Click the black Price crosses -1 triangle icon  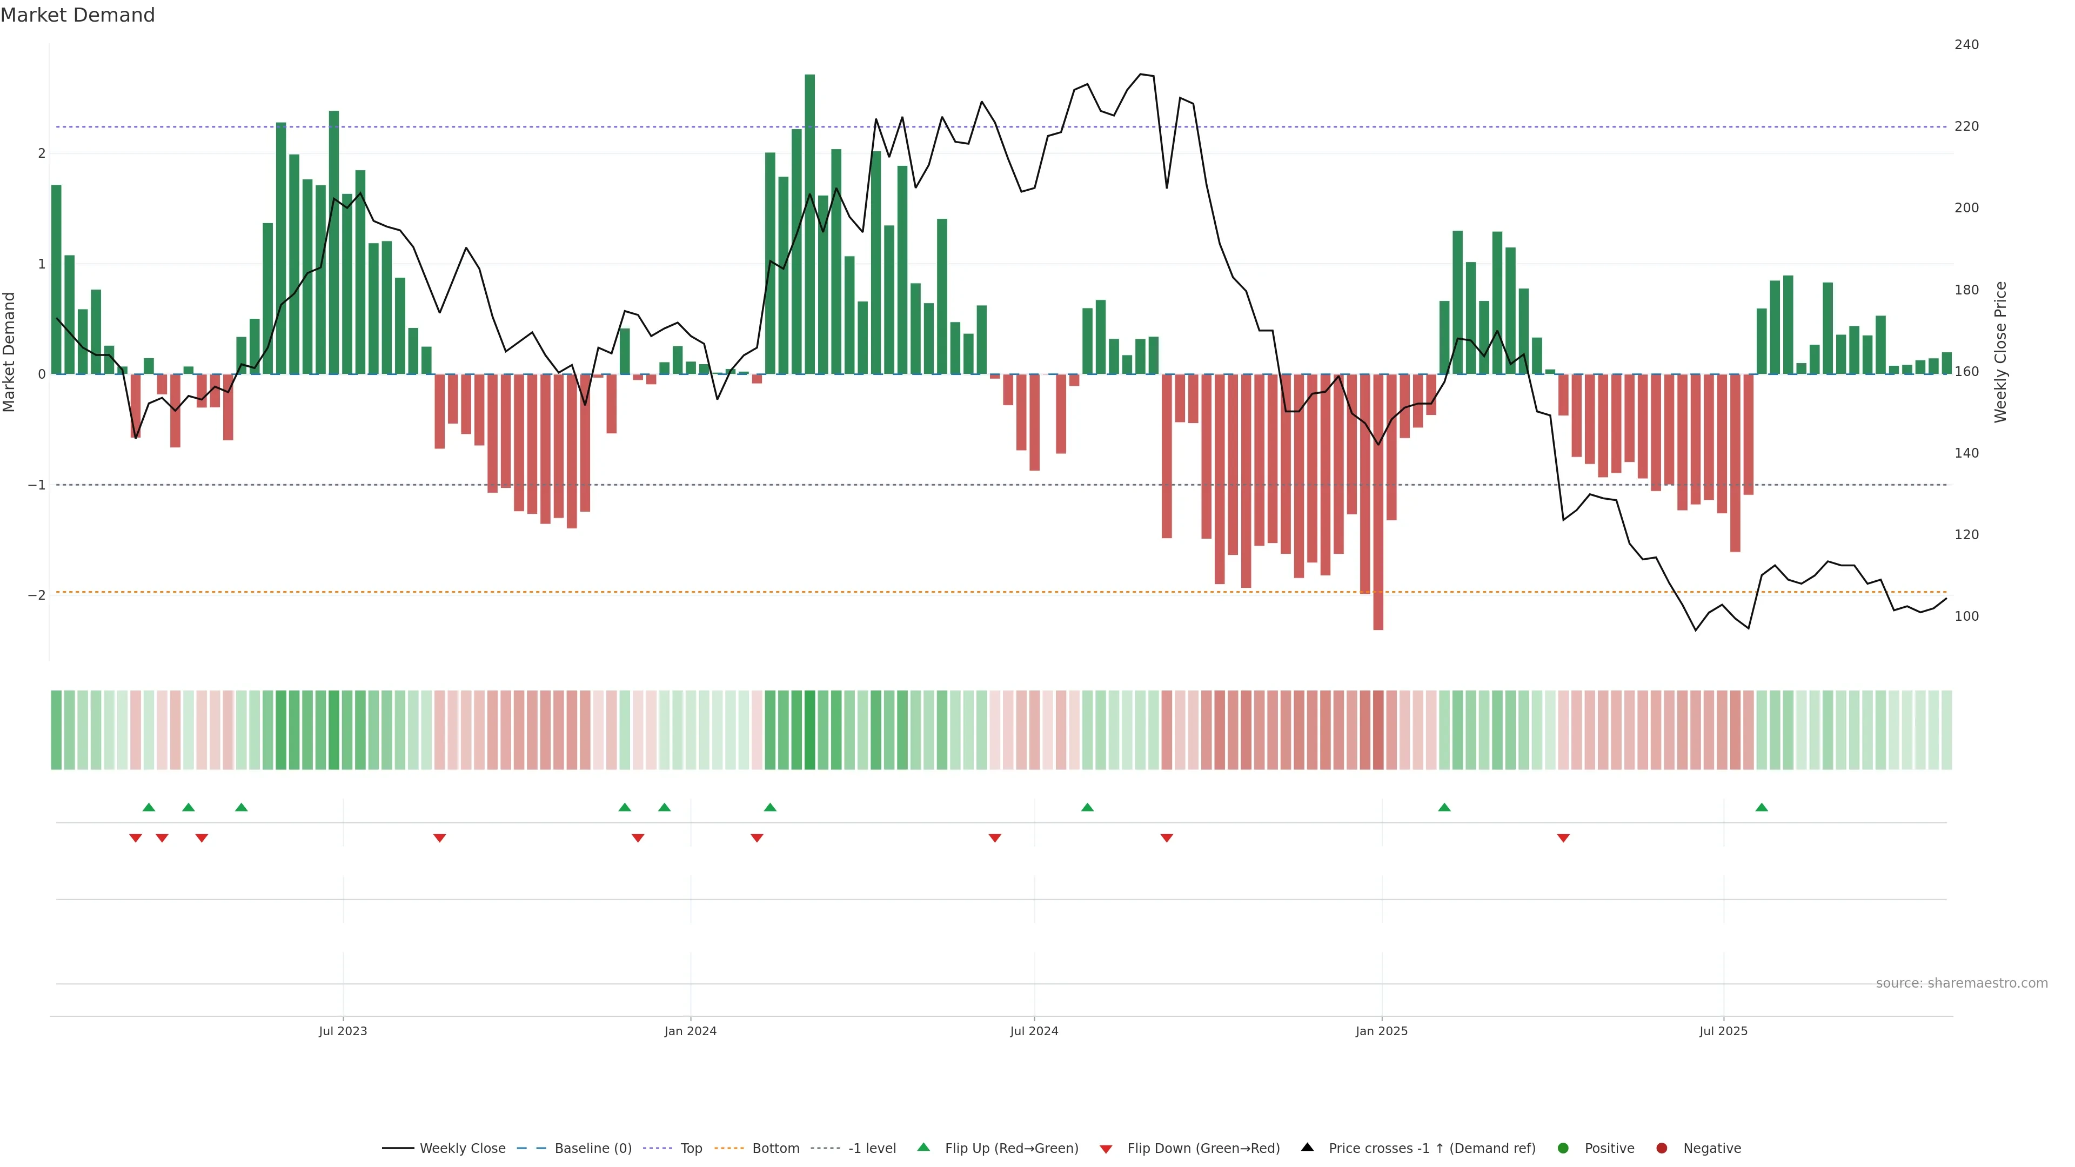[x=1307, y=1148]
